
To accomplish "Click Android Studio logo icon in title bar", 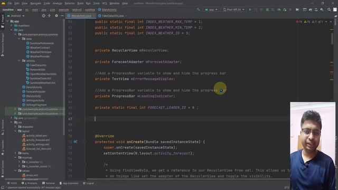I will click(3, 3).
